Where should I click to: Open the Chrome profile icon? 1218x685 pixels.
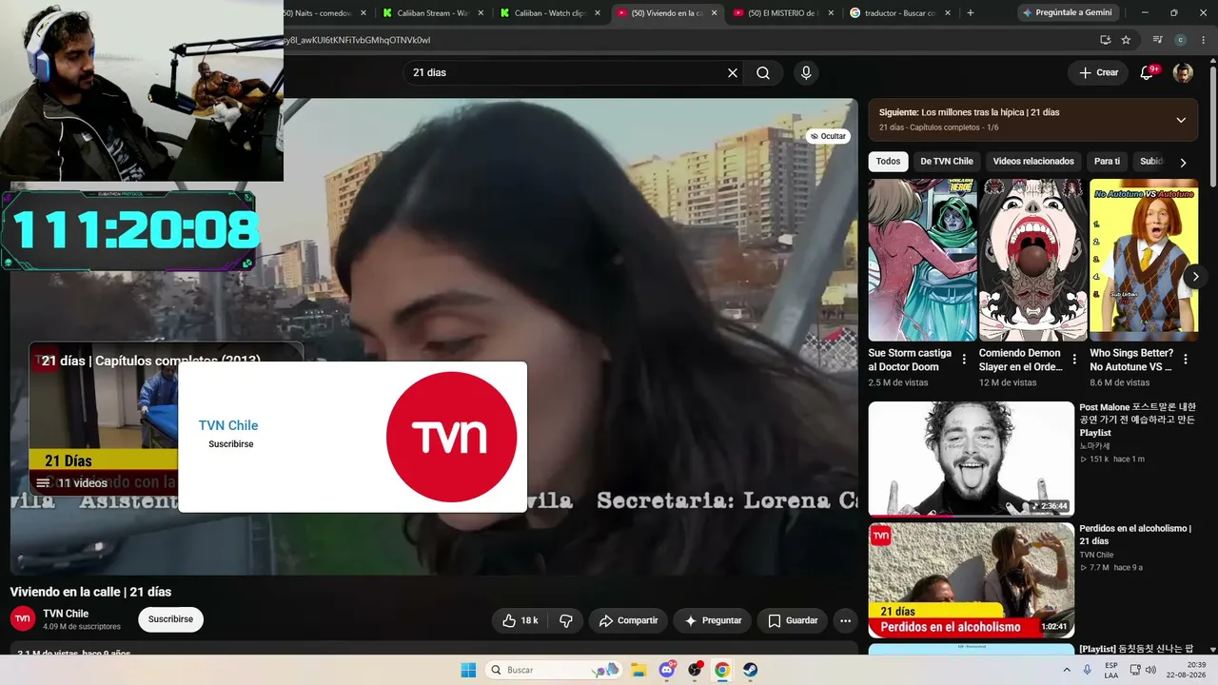(x=1180, y=40)
